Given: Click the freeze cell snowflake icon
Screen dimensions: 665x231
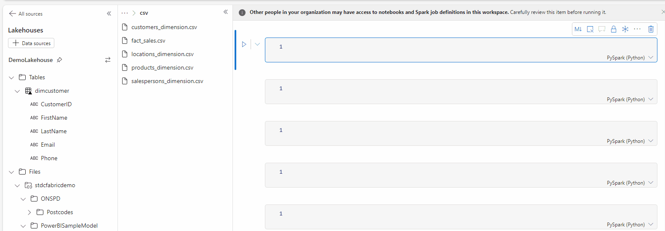Looking at the screenshot, I should coord(625,29).
